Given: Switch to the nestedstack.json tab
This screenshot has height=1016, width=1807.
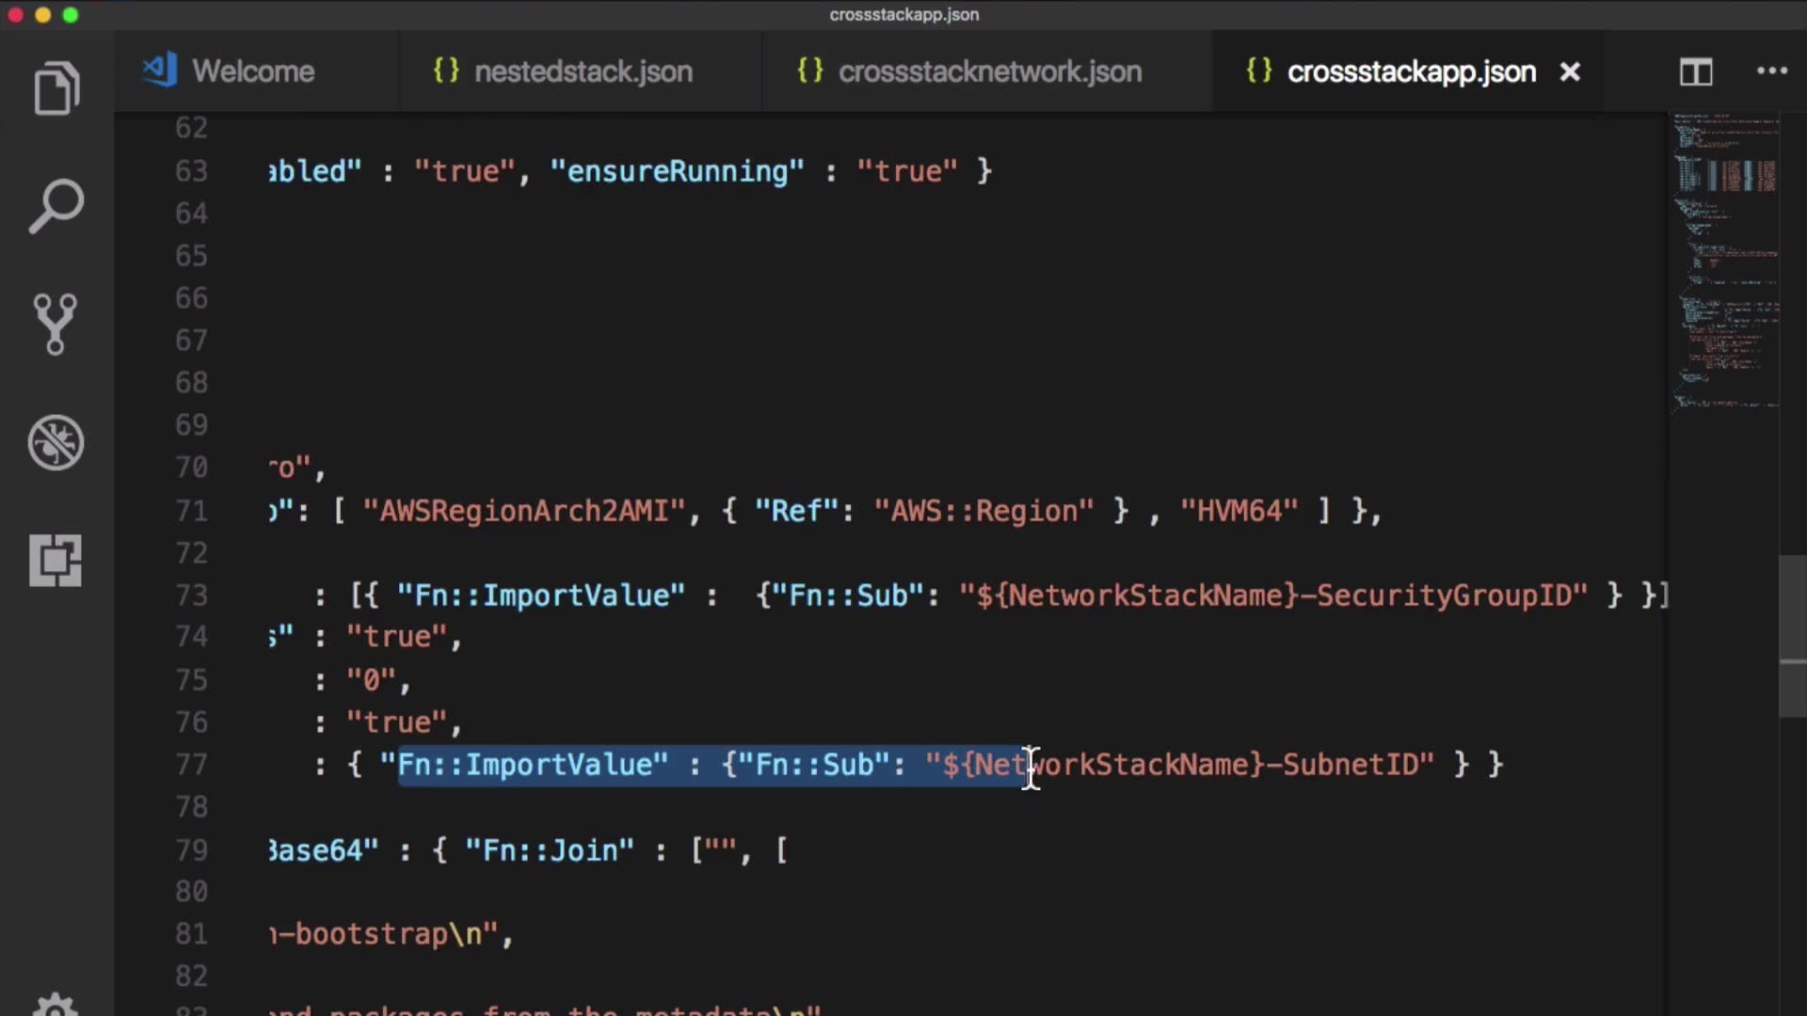Looking at the screenshot, I should [x=583, y=71].
